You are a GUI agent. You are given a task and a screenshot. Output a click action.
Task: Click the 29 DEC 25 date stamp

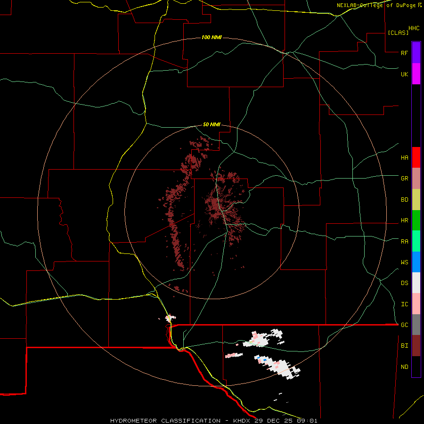click(273, 421)
